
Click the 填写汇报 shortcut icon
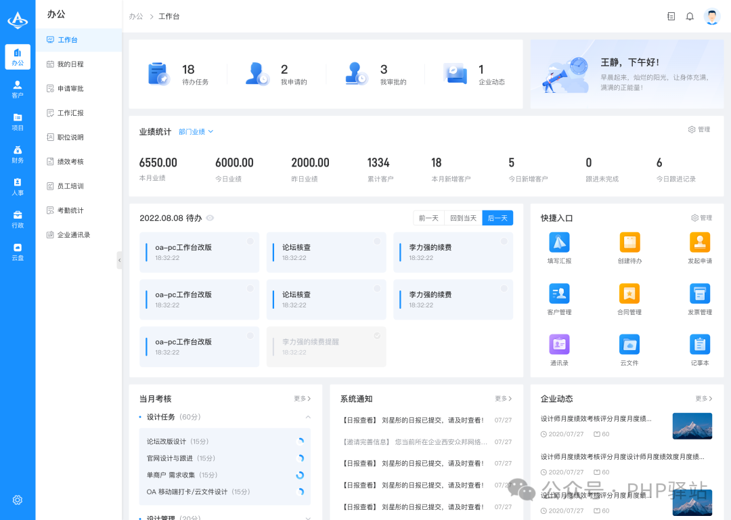[x=560, y=242]
